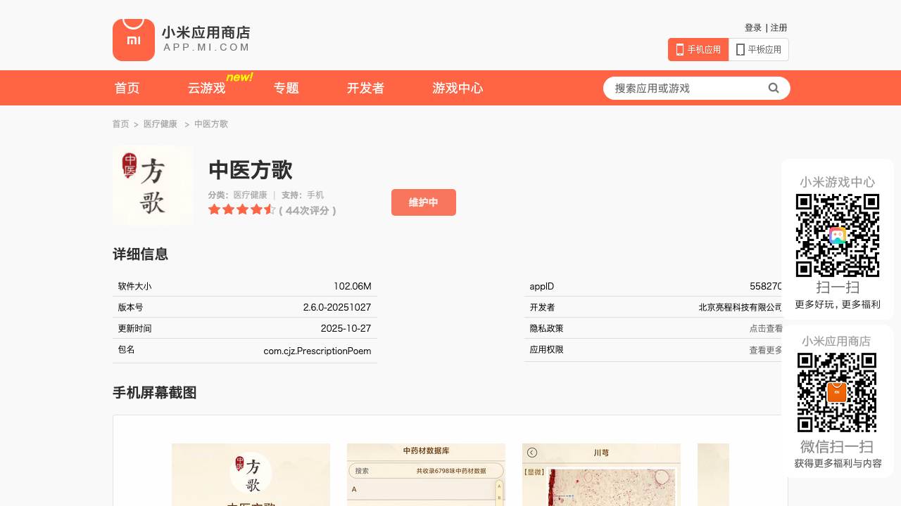Click the 小米应用商店 WeChat QR code
901x506 pixels.
pyautogui.click(x=837, y=392)
